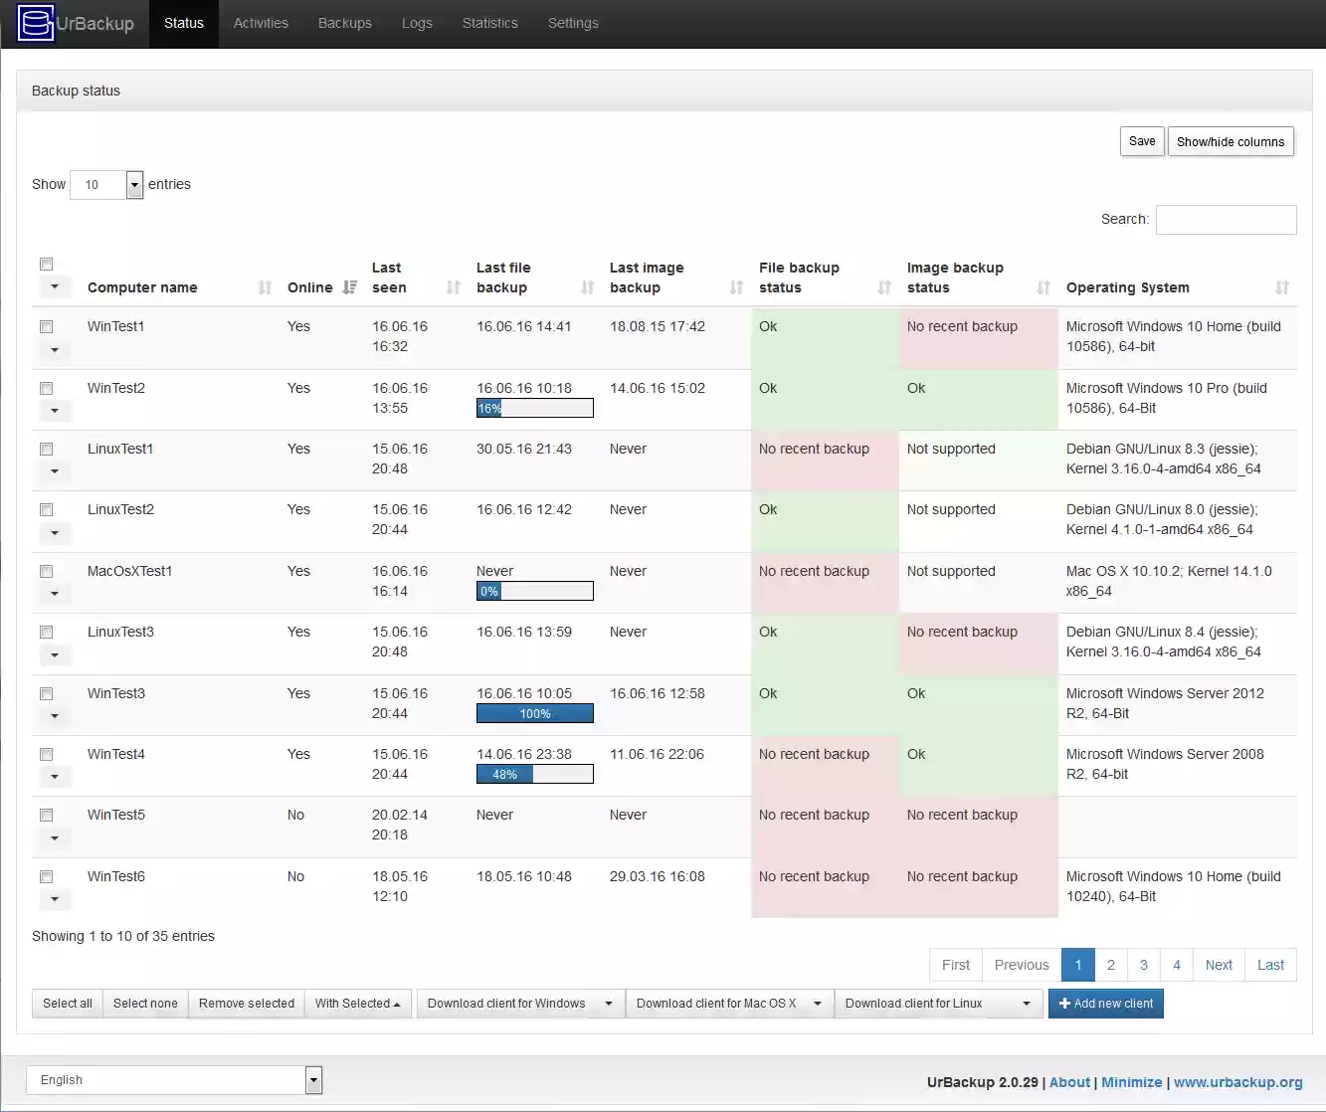
Task: Check the select-all checkbox in table header
Action: click(x=46, y=264)
